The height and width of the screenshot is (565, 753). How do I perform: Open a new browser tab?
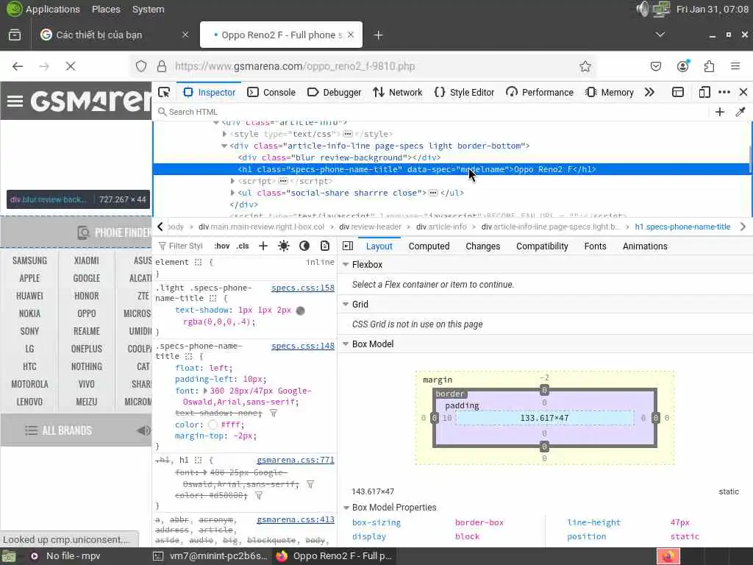pyautogui.click(x=379, y=35)
